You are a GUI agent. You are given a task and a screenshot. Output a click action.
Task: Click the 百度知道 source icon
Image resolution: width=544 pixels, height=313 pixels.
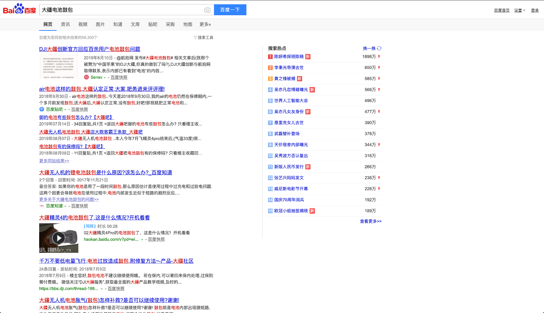click(x=42, y=206)
